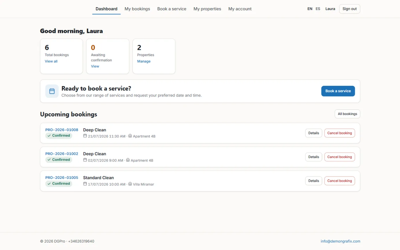
Task: Click calendar icon next to 17/07/2026 10:00 AM
Action: click(x=85, y=184)
